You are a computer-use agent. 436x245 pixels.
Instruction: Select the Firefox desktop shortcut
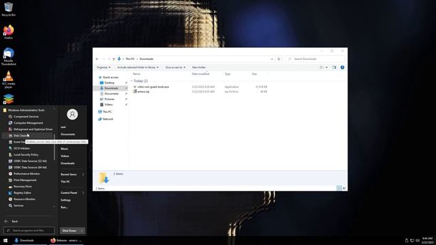click(9, 32)
